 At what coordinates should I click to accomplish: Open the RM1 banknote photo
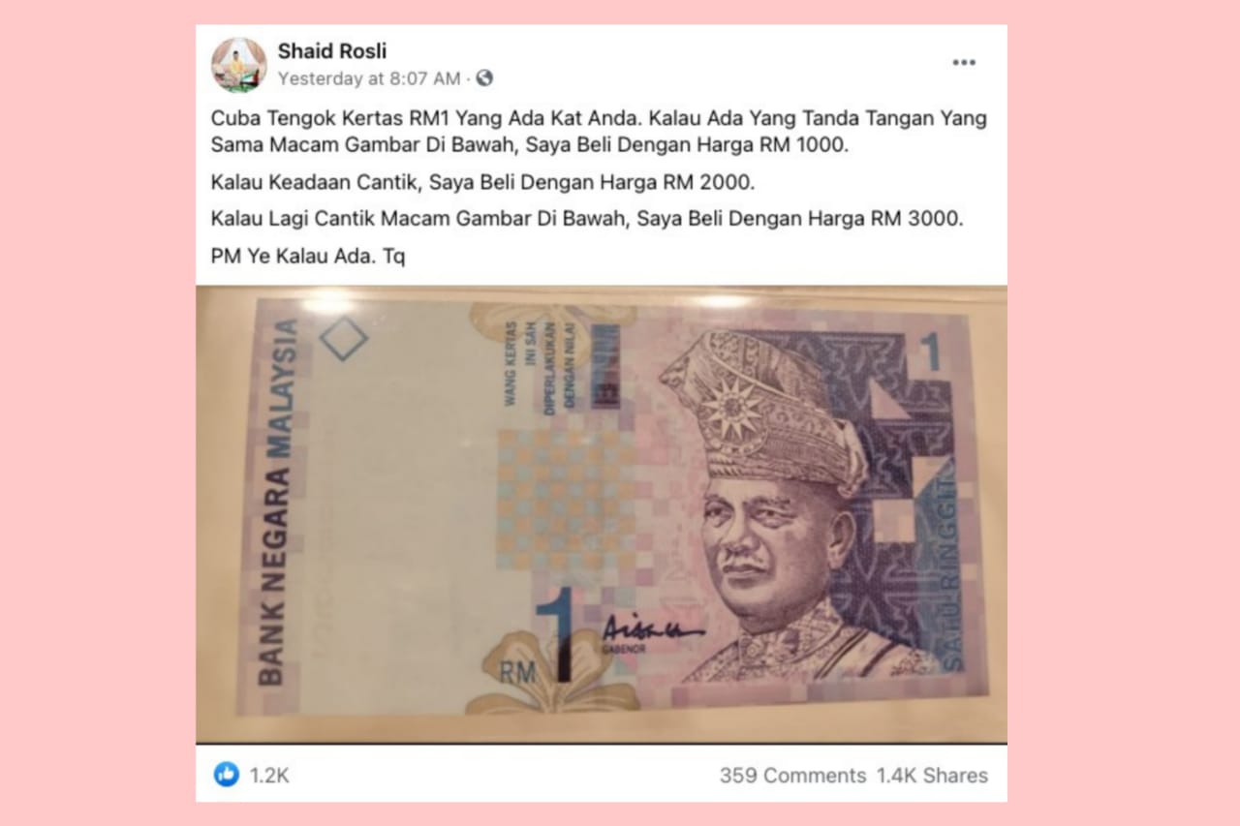pyautogui.click(x=602, y=514)
